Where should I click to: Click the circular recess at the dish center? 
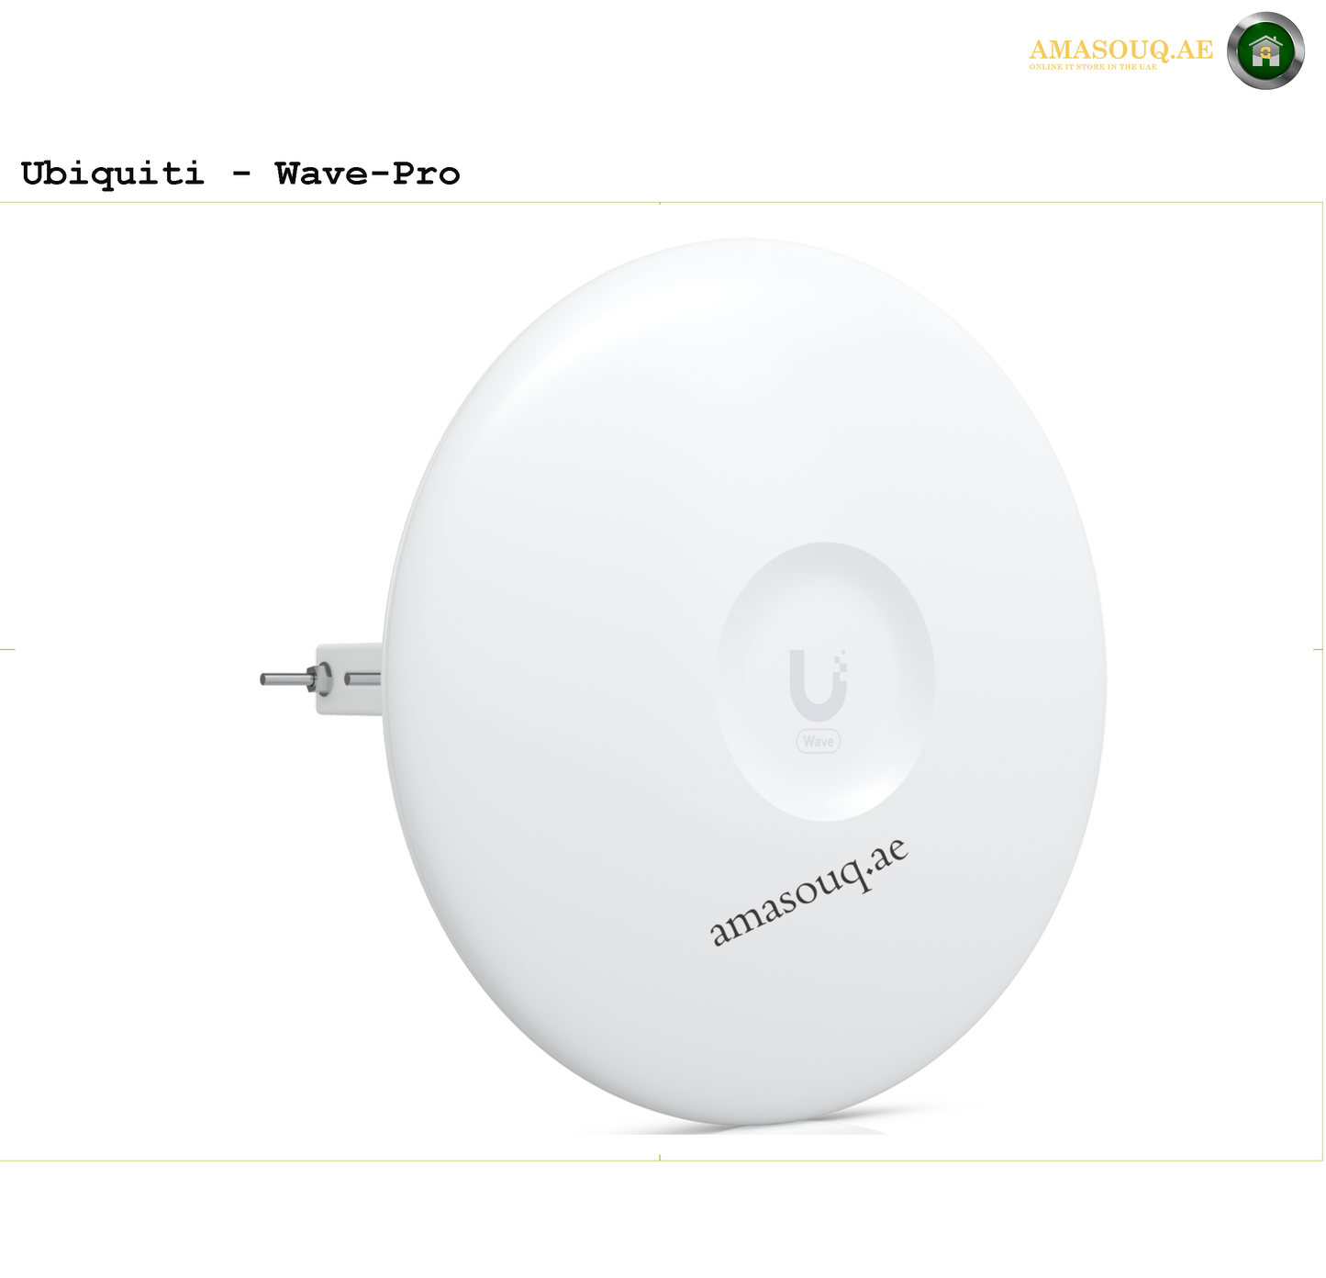825,681
